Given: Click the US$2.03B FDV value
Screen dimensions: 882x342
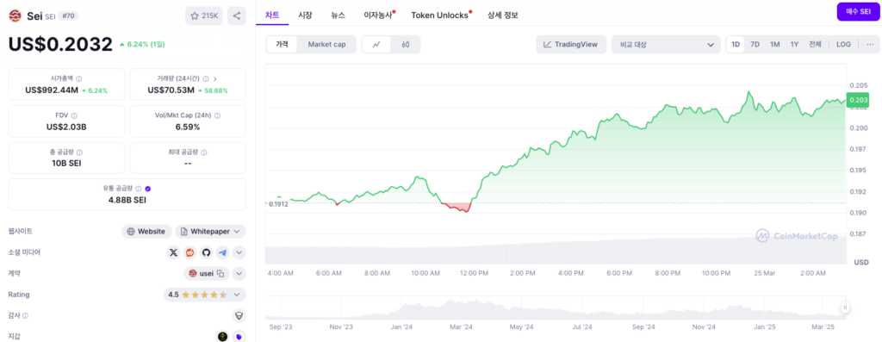Looking at the screenshot, I should 66,127.
